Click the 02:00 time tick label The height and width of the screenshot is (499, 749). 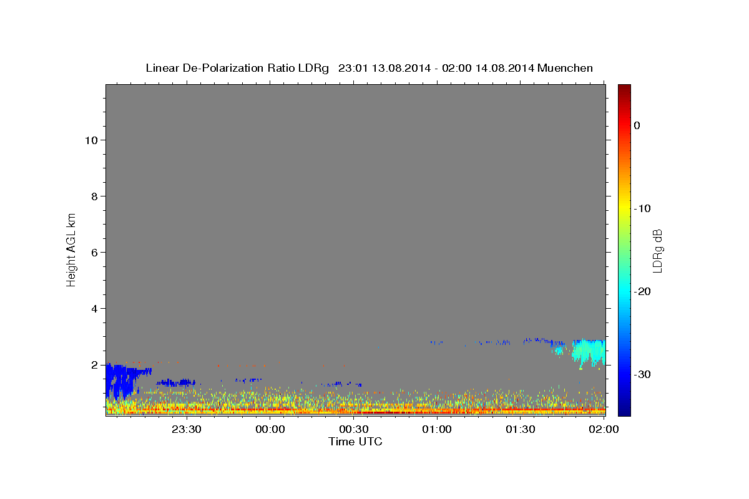604,430
